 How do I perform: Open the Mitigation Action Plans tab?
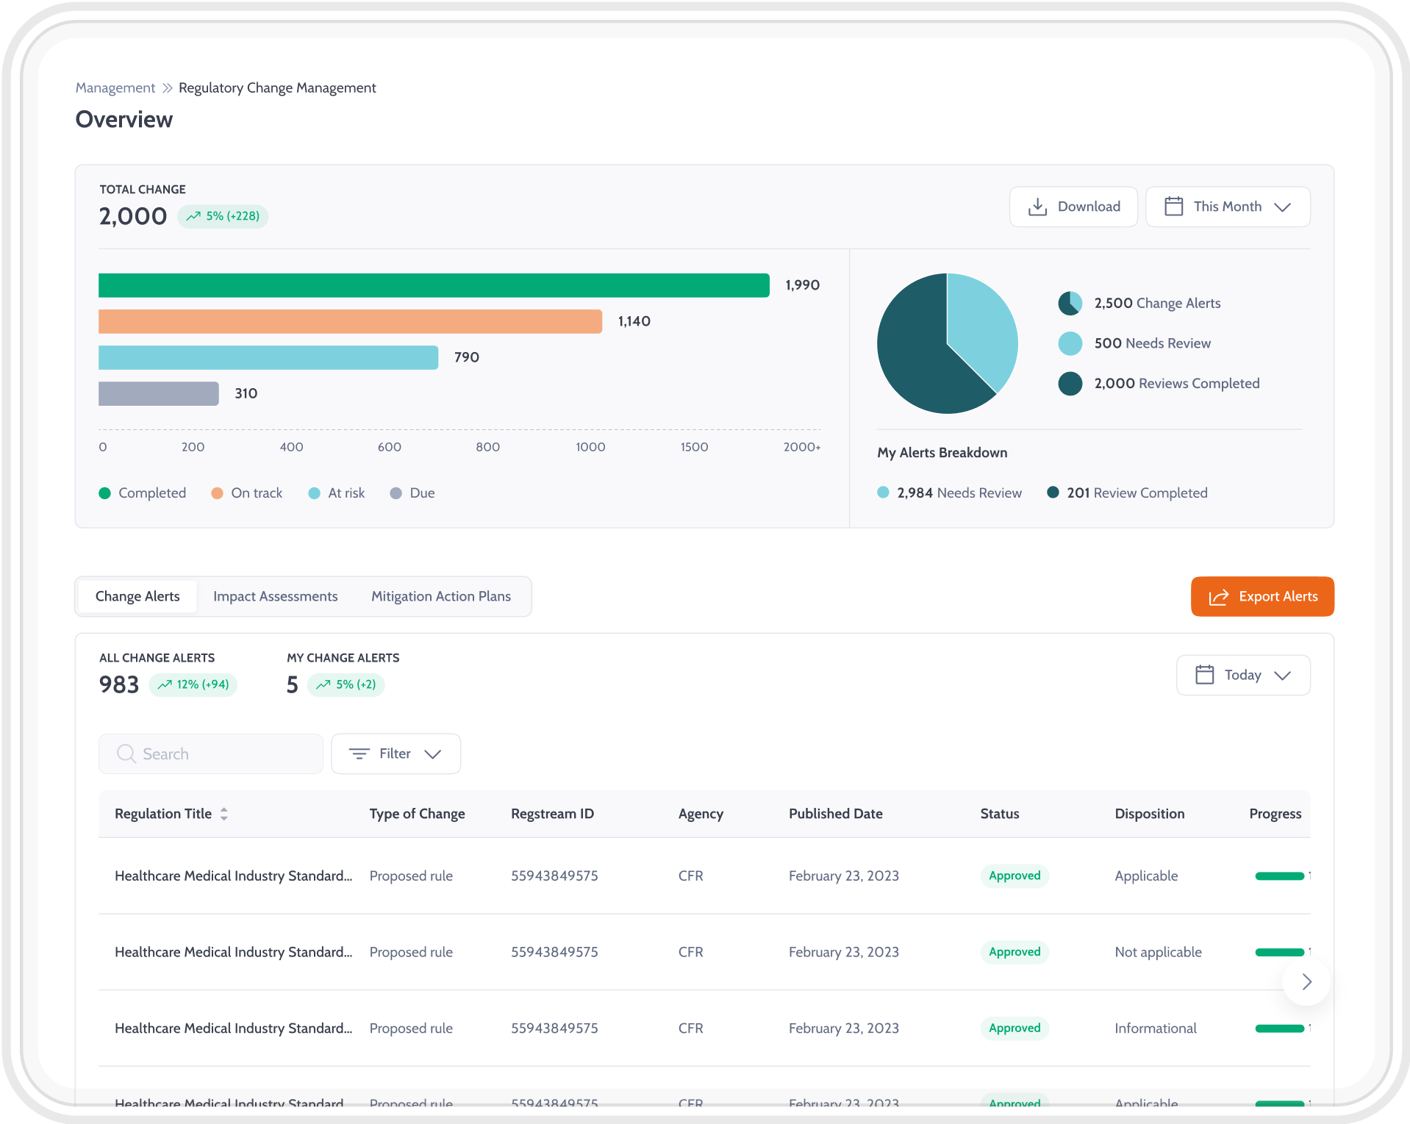click(x=440, y=596)
